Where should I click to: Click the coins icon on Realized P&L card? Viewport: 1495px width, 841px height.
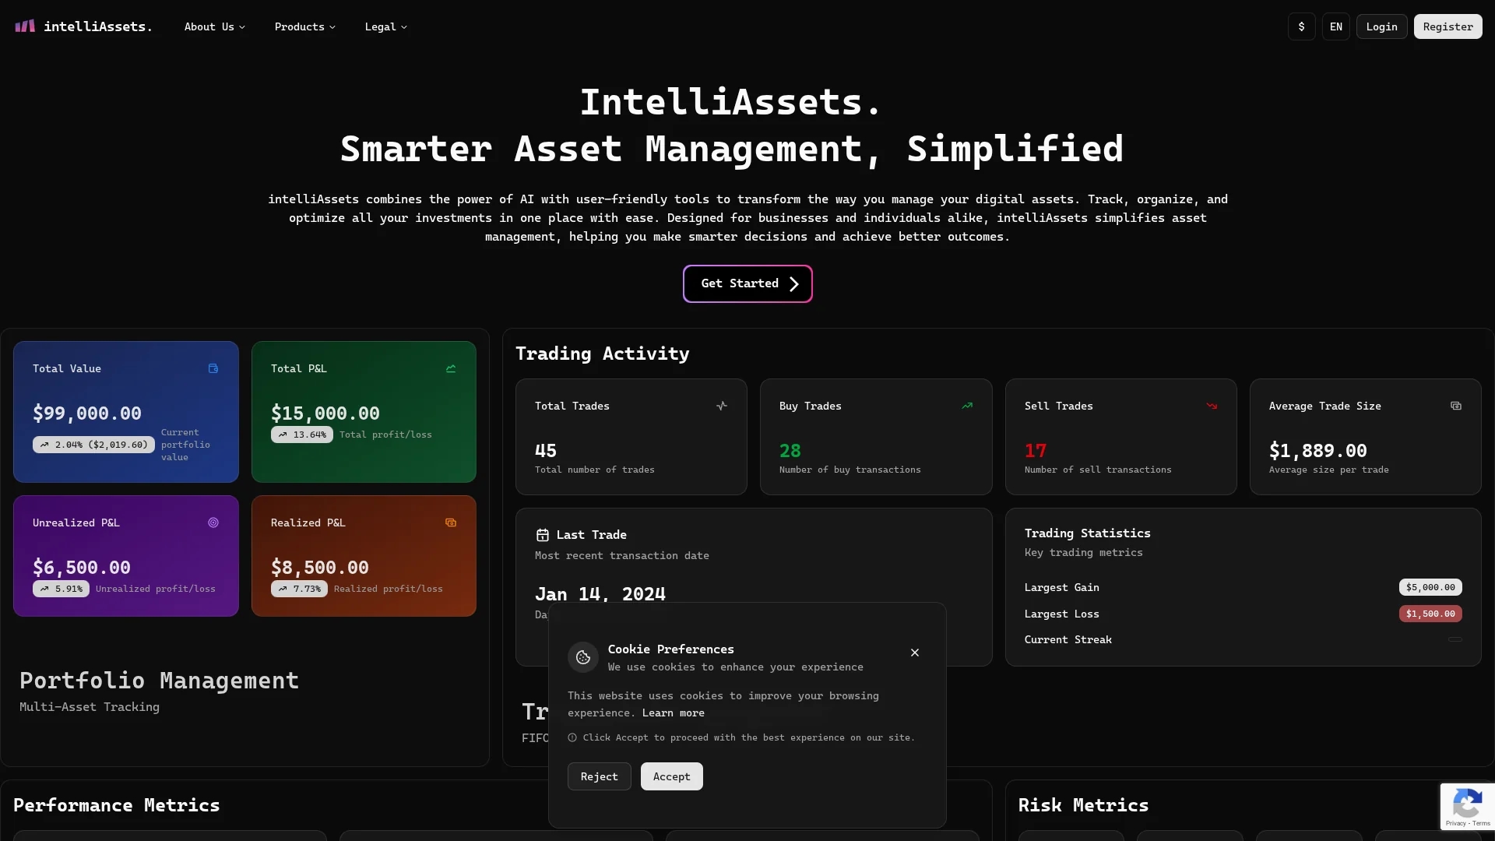tap(451, 523)
